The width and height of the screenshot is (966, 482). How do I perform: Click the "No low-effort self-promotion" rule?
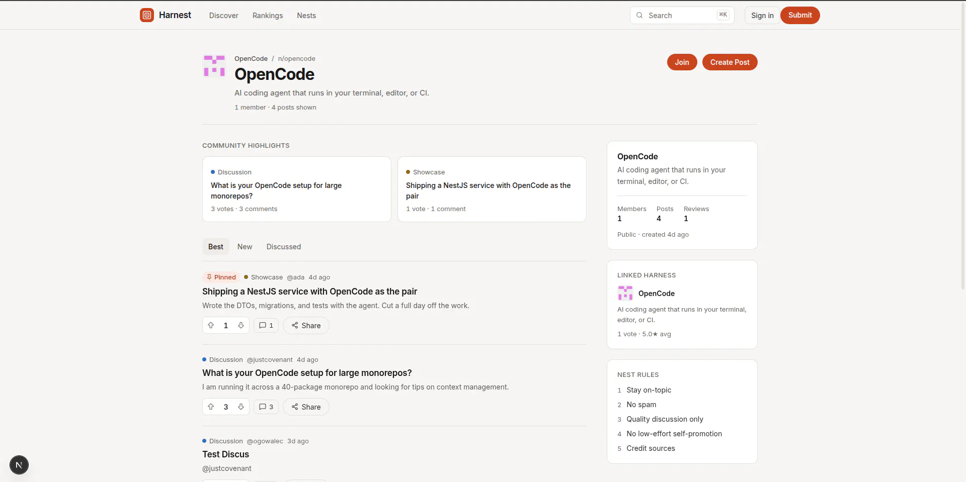pos(674,434)
